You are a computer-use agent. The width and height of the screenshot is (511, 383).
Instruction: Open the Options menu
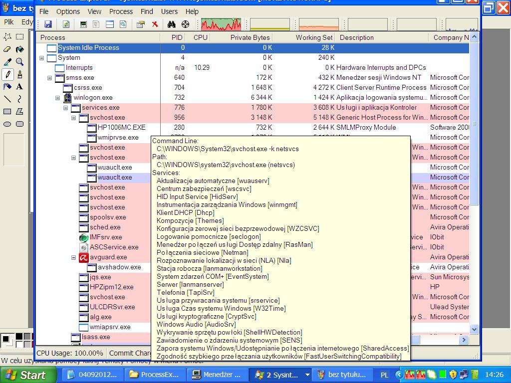68,11
